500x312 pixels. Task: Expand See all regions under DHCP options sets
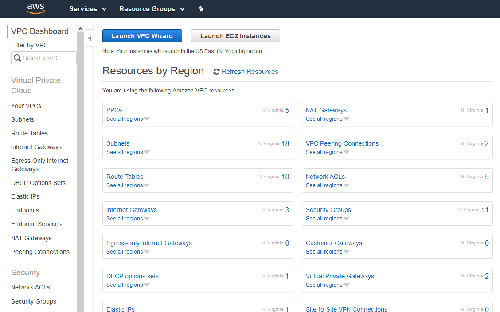pos(128,285)
